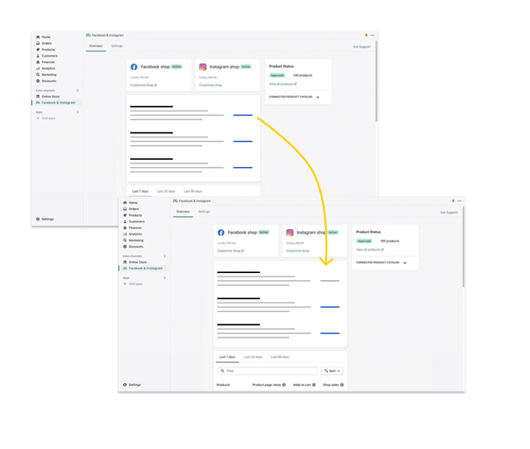Click Customize shop under Instagram shop, front window
The image size is (530, 449).
coord(298,251)
